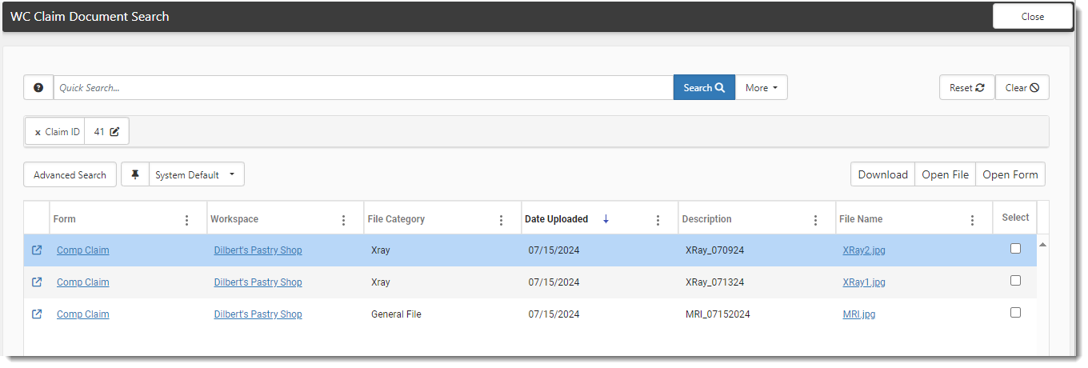Image resolution: width=1088 pixels, height=368 pixels.
Task: Open the MRI.jpg row's external-link icon
Action: click(x=37, y=314)
